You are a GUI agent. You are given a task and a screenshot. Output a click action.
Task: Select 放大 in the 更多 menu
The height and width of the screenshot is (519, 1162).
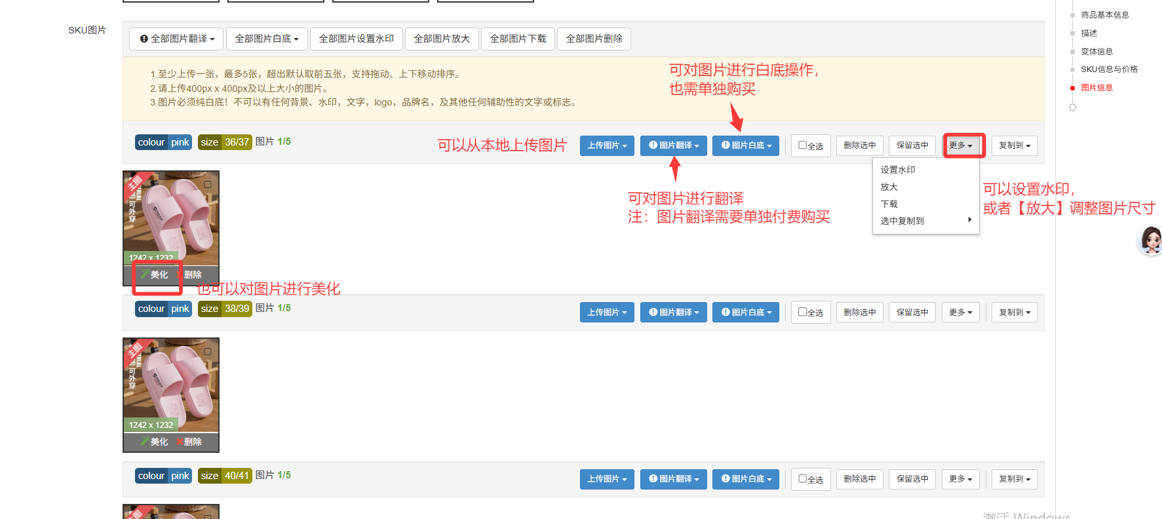[889, 187]
